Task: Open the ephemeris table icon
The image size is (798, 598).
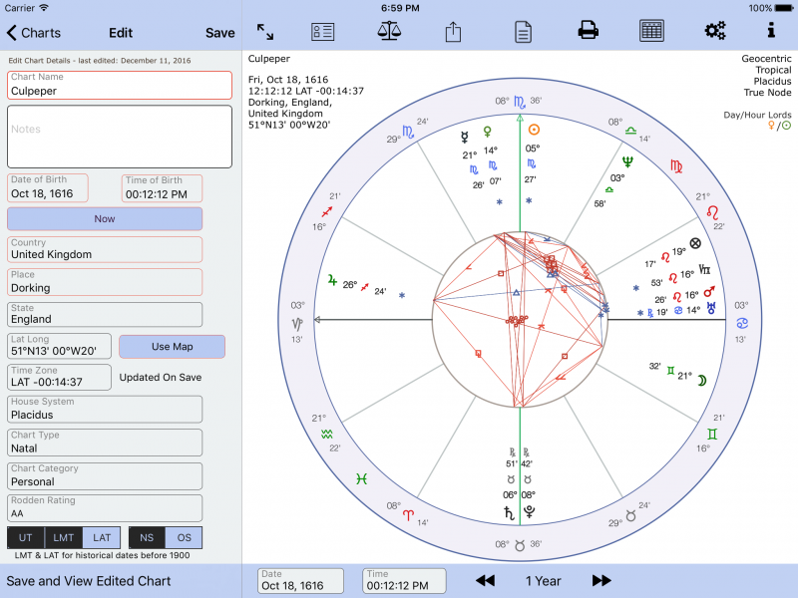Action: 651,31
